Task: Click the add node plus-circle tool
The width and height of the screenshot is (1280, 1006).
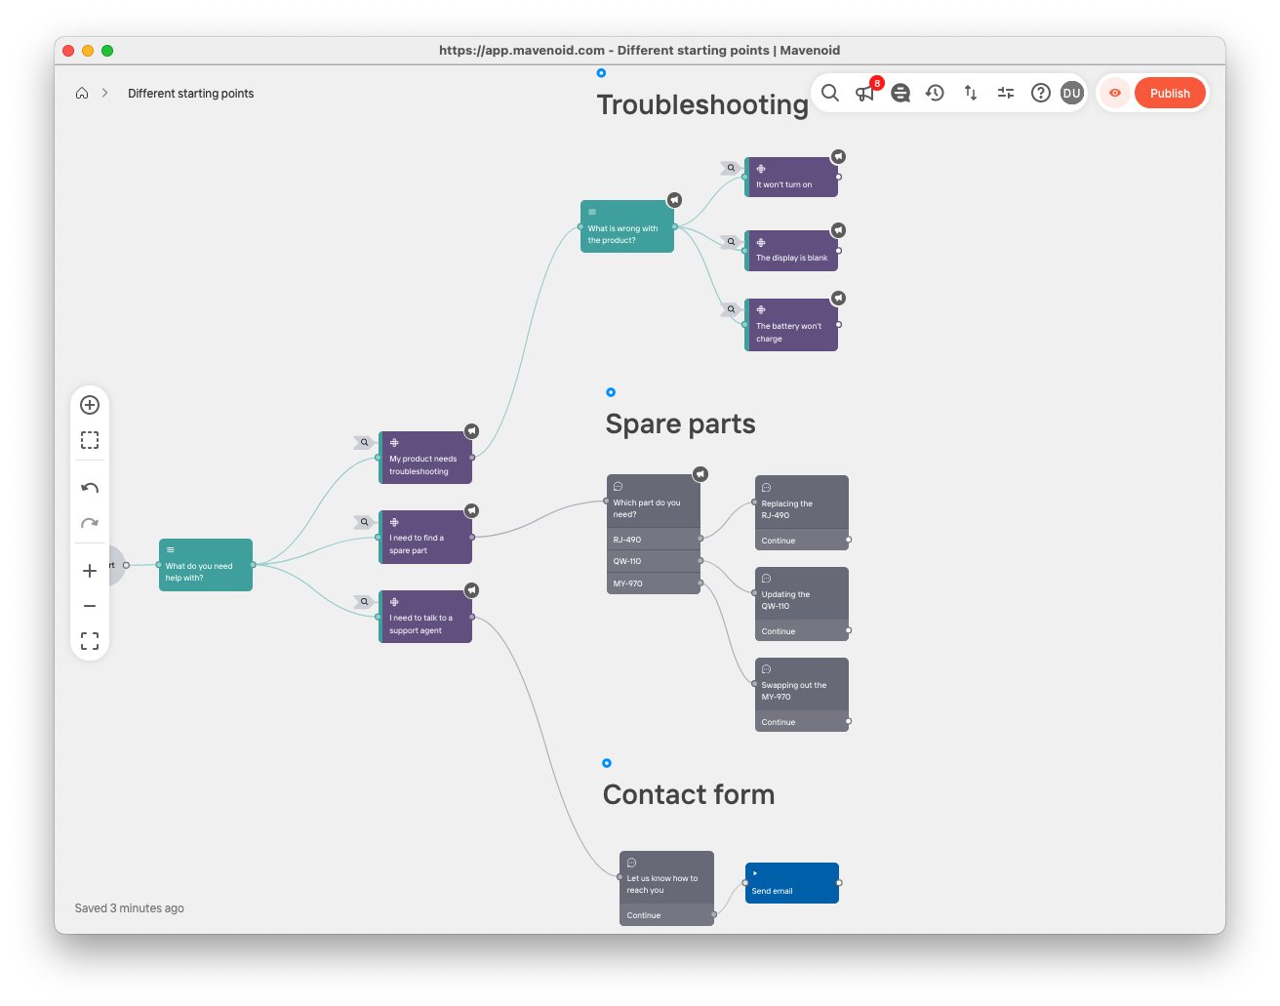Action: point(90,405)
